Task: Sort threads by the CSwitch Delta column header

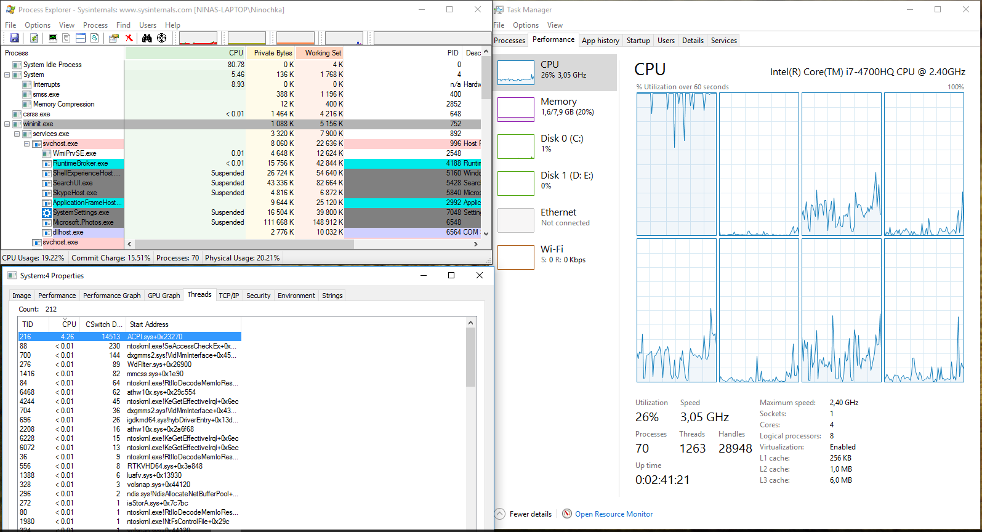Action: point(103,324)
